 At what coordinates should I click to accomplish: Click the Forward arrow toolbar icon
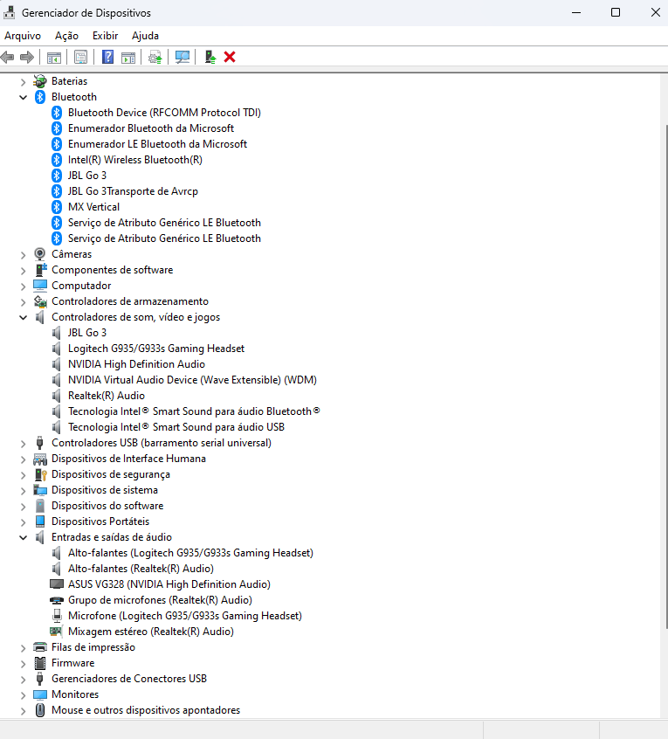click(27, 58)
